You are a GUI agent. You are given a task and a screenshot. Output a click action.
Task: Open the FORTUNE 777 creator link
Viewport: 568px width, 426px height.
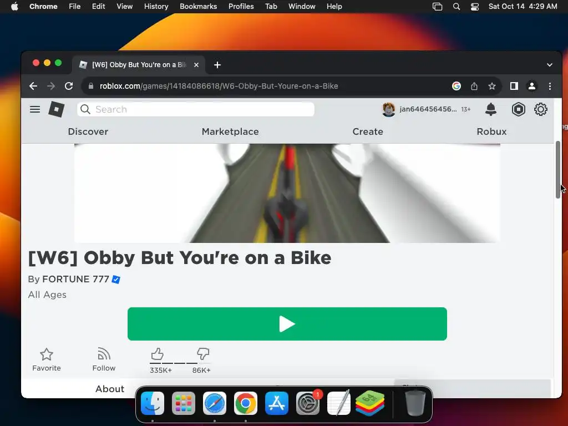[x=75, y=280]
